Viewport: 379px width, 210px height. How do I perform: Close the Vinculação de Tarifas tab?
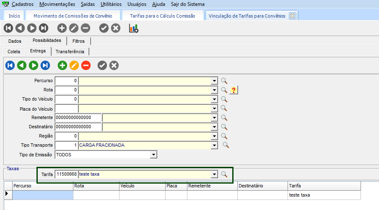(x=292, y=16)
